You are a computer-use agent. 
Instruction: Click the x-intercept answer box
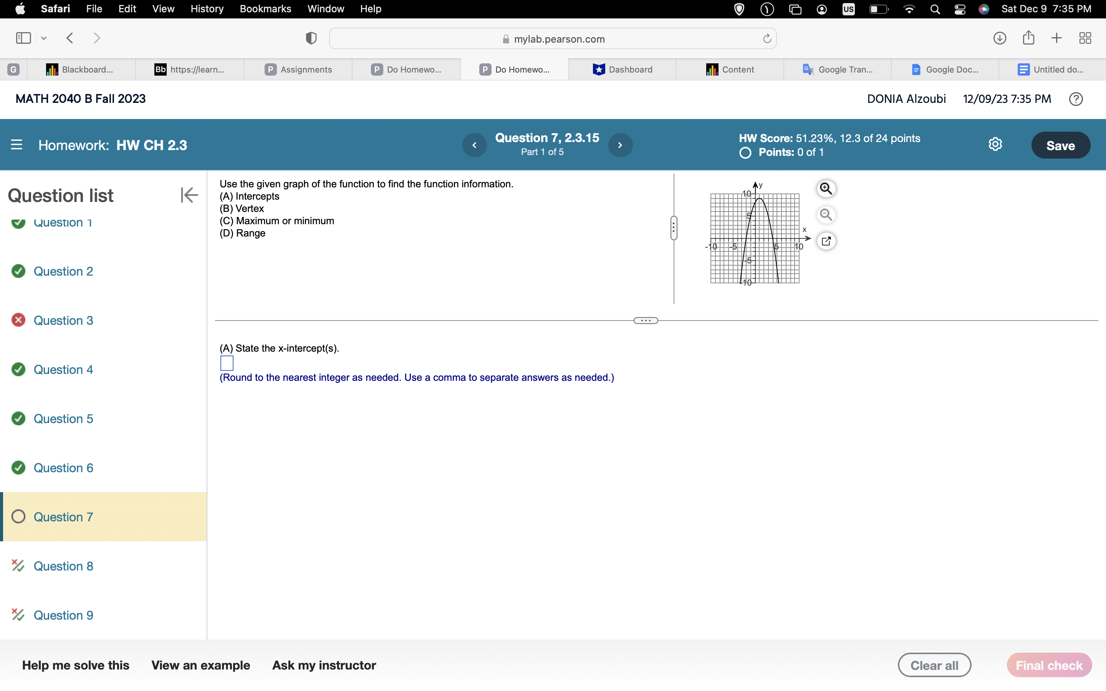(227, 363)
